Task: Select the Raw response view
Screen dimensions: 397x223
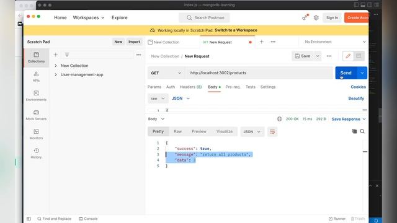Action: pos(178,131)
